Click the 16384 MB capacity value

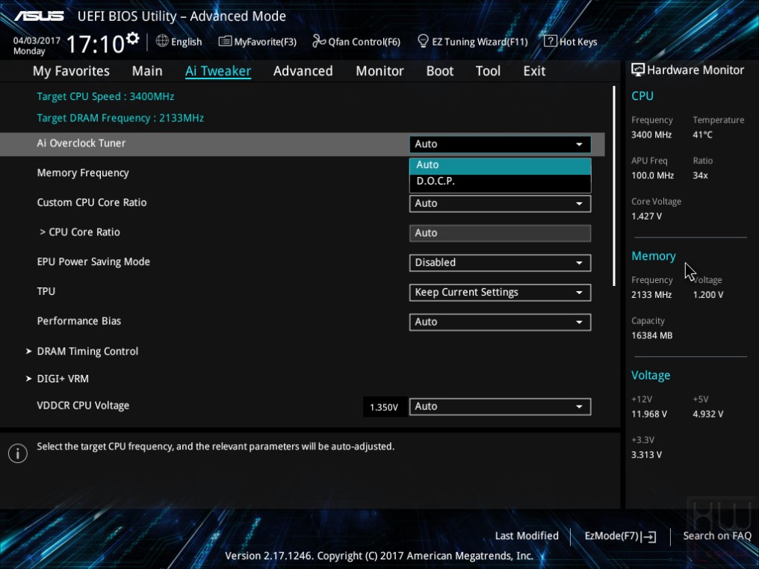(x=651, y=336)
